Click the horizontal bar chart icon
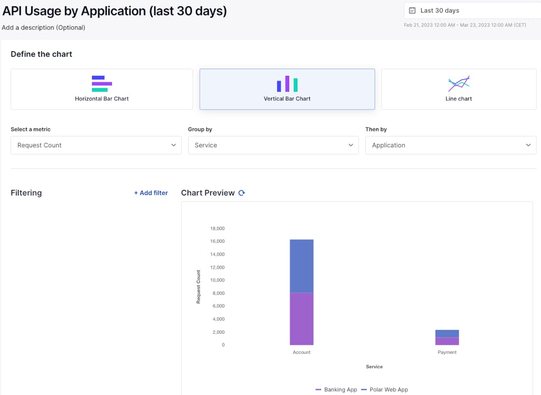541x395 pixels. [101, 83]
